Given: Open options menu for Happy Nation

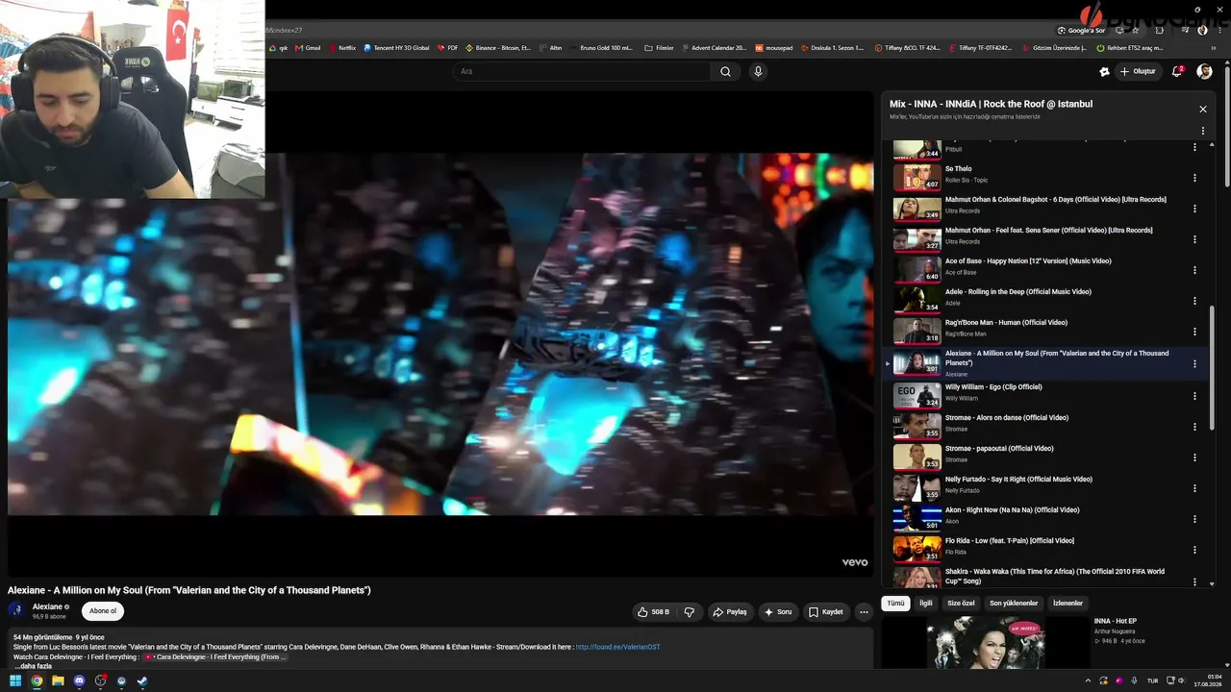Looking at the screenshot, I should pos(1194,270).
